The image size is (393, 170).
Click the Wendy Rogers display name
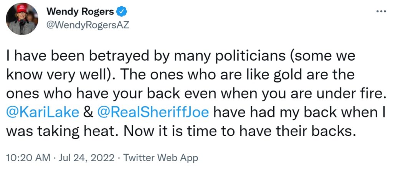(80, 11)
